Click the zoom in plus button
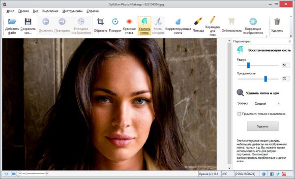The width and height of the screenshot is (295, 179). (47, 174)
